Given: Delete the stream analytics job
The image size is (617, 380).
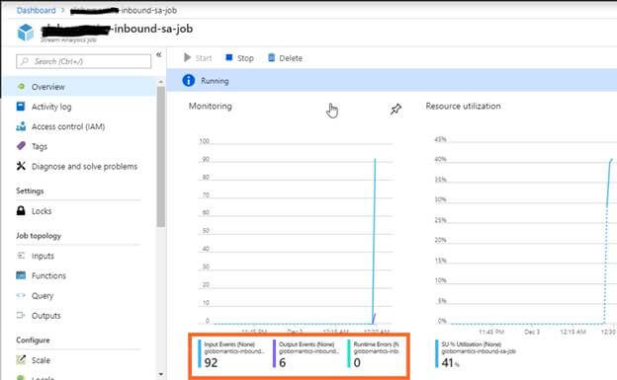Looking at the screenshot, I should pyautogui.click(x=285, y=58).
